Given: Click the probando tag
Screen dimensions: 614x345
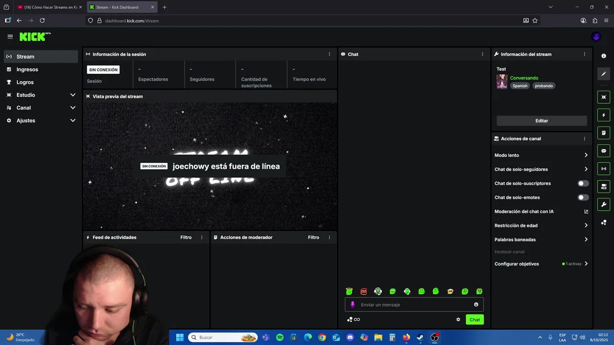Looking at the screenshot, I should pos(544,86).
